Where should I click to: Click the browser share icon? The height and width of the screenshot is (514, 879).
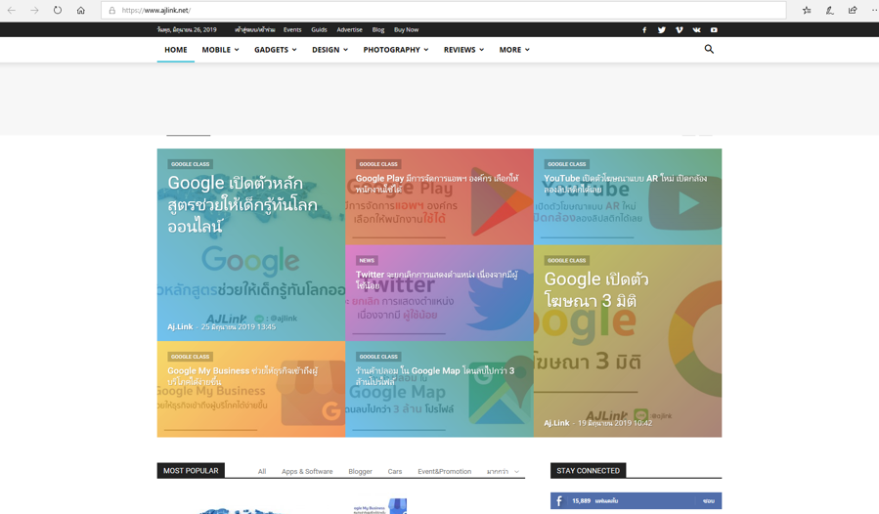click(x=852, y=11)
